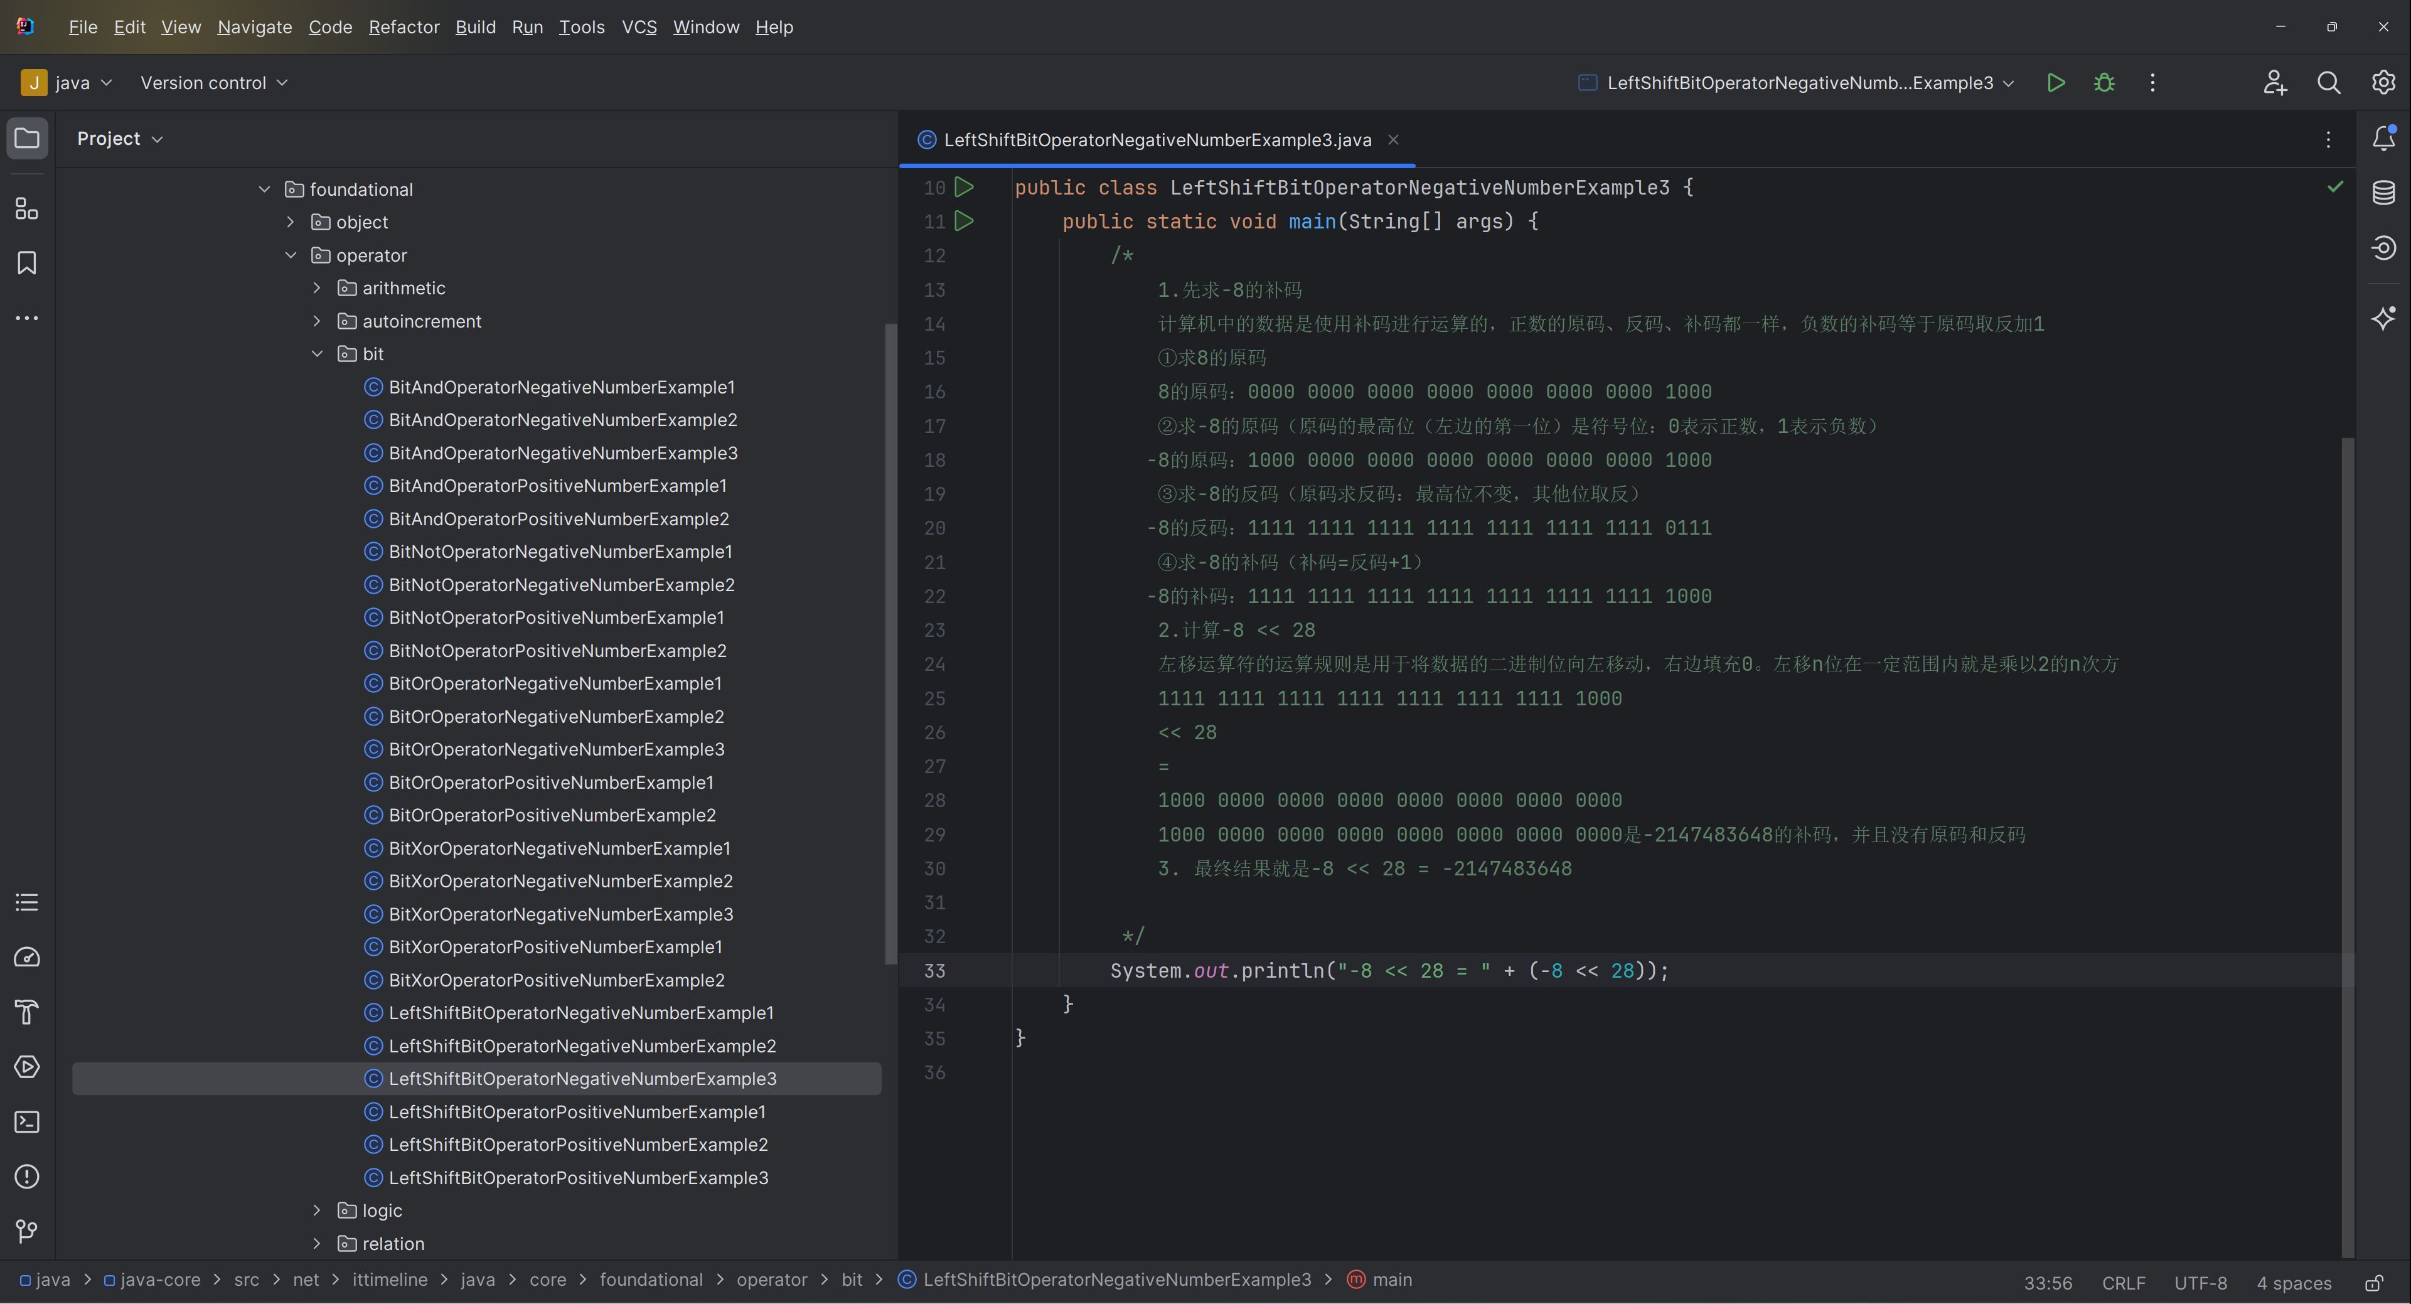The image size is (2411, 1304).
Task: Select LeftShiftBitOperatorPositiveNumberExample1 file
Action: (577, 1112)
